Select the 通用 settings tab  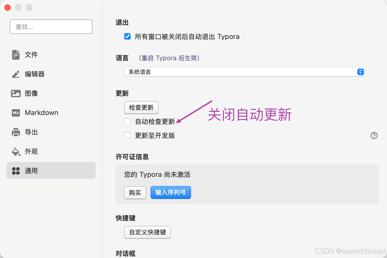[x=51, y=170]
